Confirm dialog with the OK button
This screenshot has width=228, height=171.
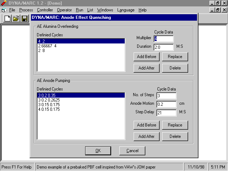pos(98,151)
